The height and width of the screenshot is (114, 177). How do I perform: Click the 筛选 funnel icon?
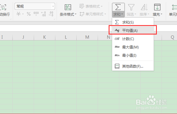(x=131, y=7)
